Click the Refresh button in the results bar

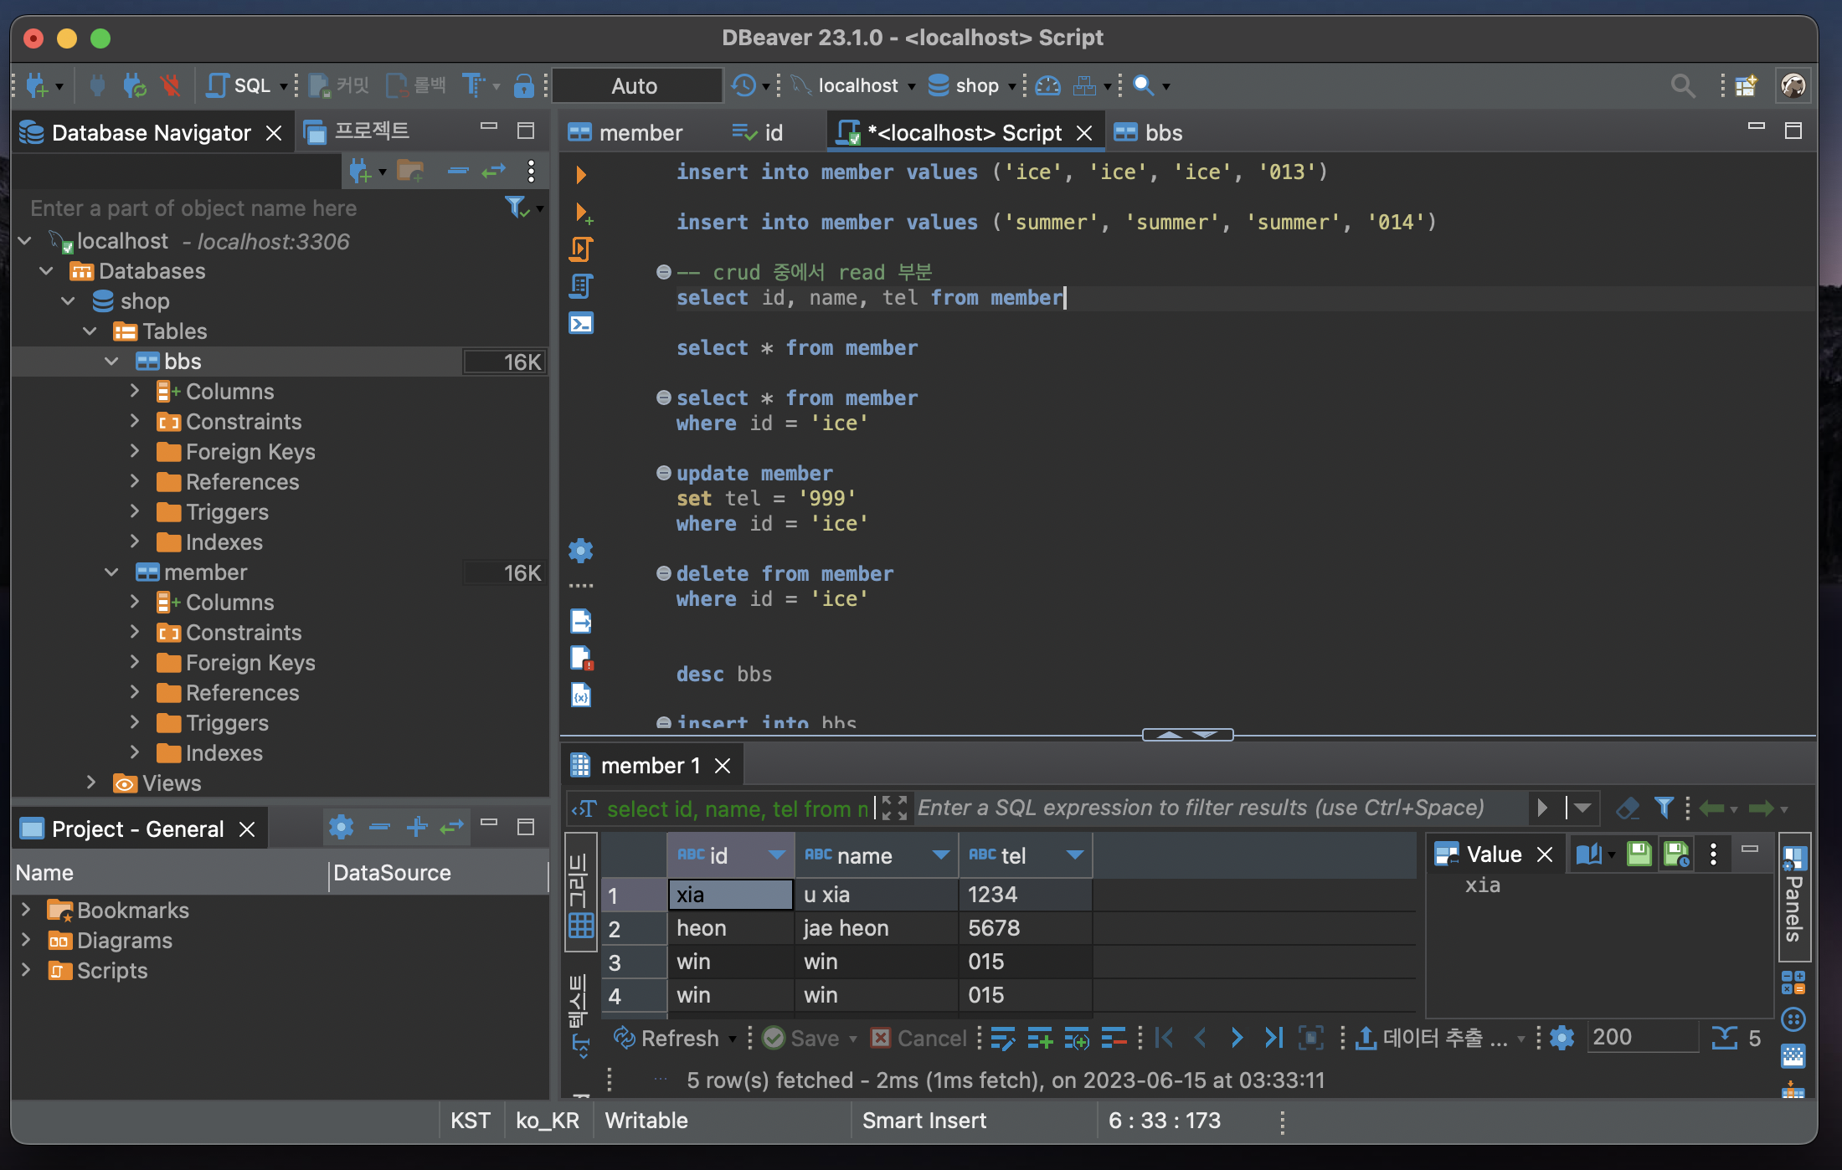667,1038
